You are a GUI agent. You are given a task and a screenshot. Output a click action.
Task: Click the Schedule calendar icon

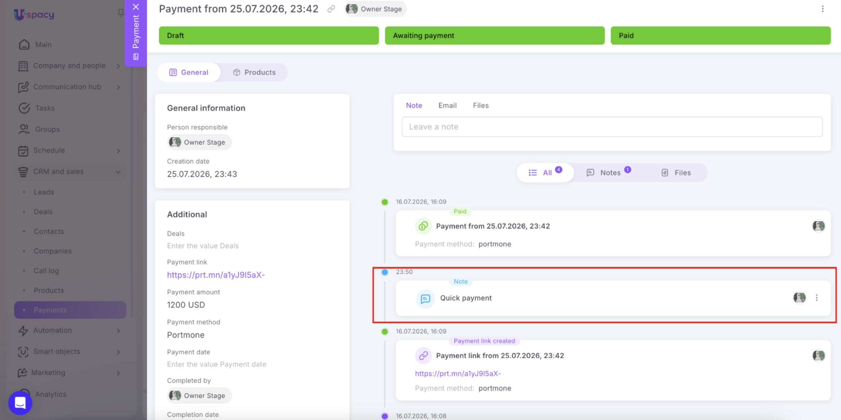point(23,151)
